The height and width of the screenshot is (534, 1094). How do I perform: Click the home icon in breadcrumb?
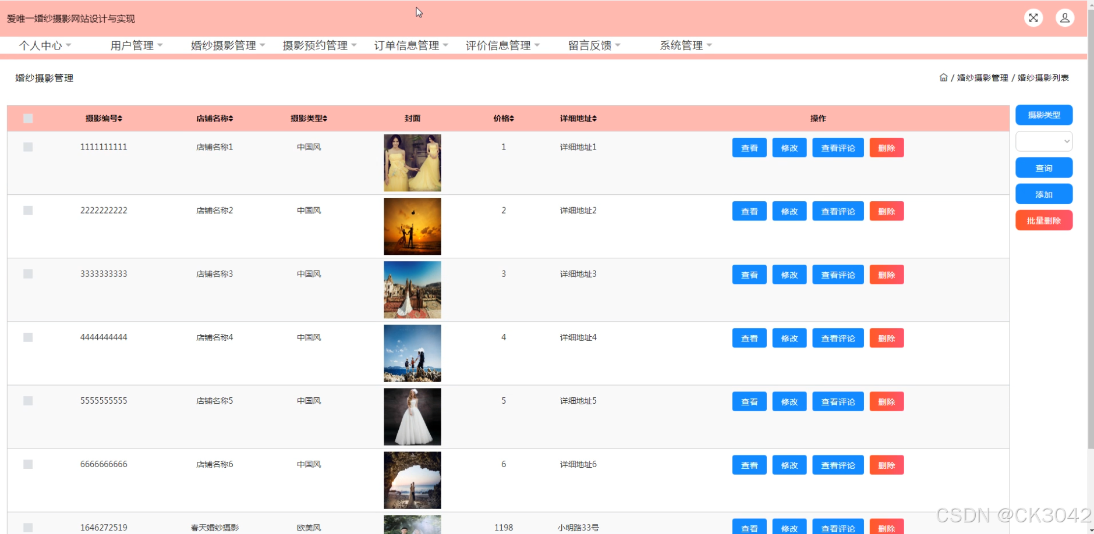click(x=943, y=77)
